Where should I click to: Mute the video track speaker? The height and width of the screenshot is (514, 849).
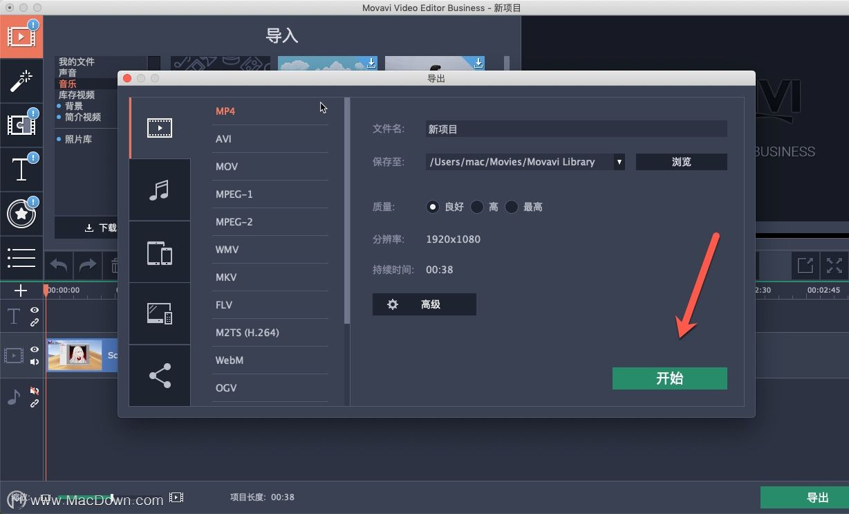pos(35,362)
